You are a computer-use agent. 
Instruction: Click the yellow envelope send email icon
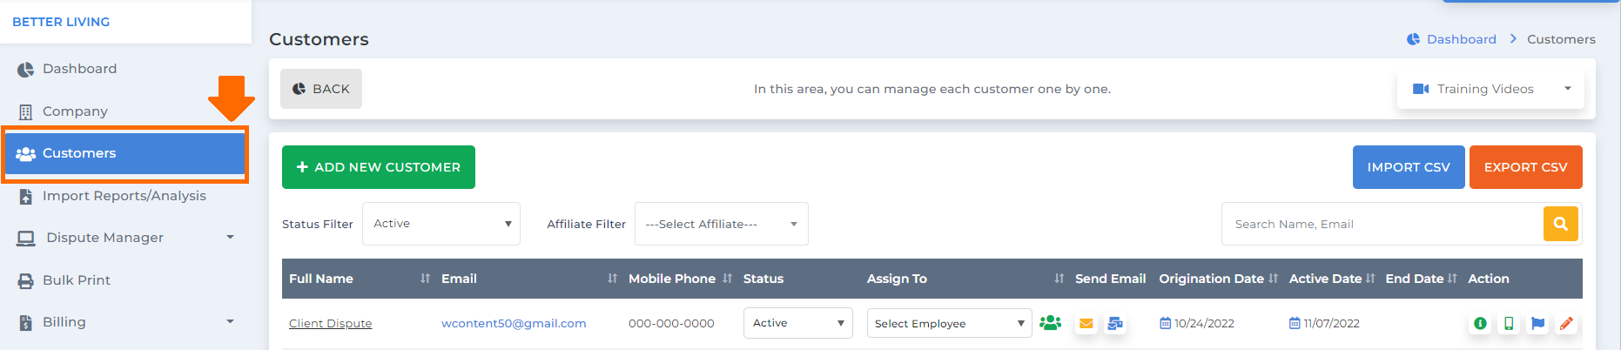(x=1086, y=323)
